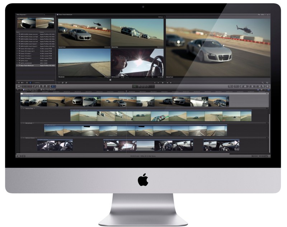Click the timecode display in the toolbar
This screenshot has width=287, height=227.
tap(143, 86)
